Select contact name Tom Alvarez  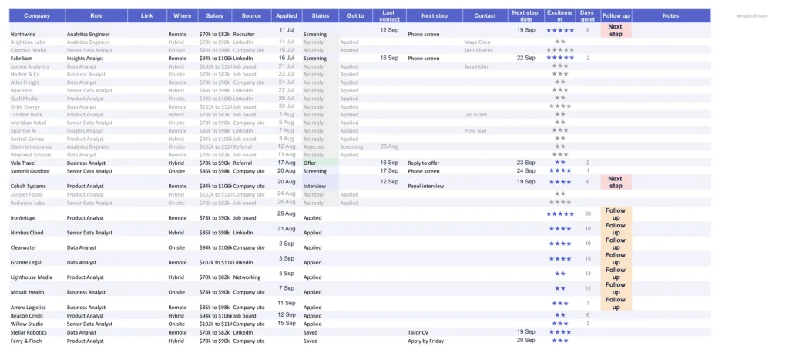tap(477, 50)
